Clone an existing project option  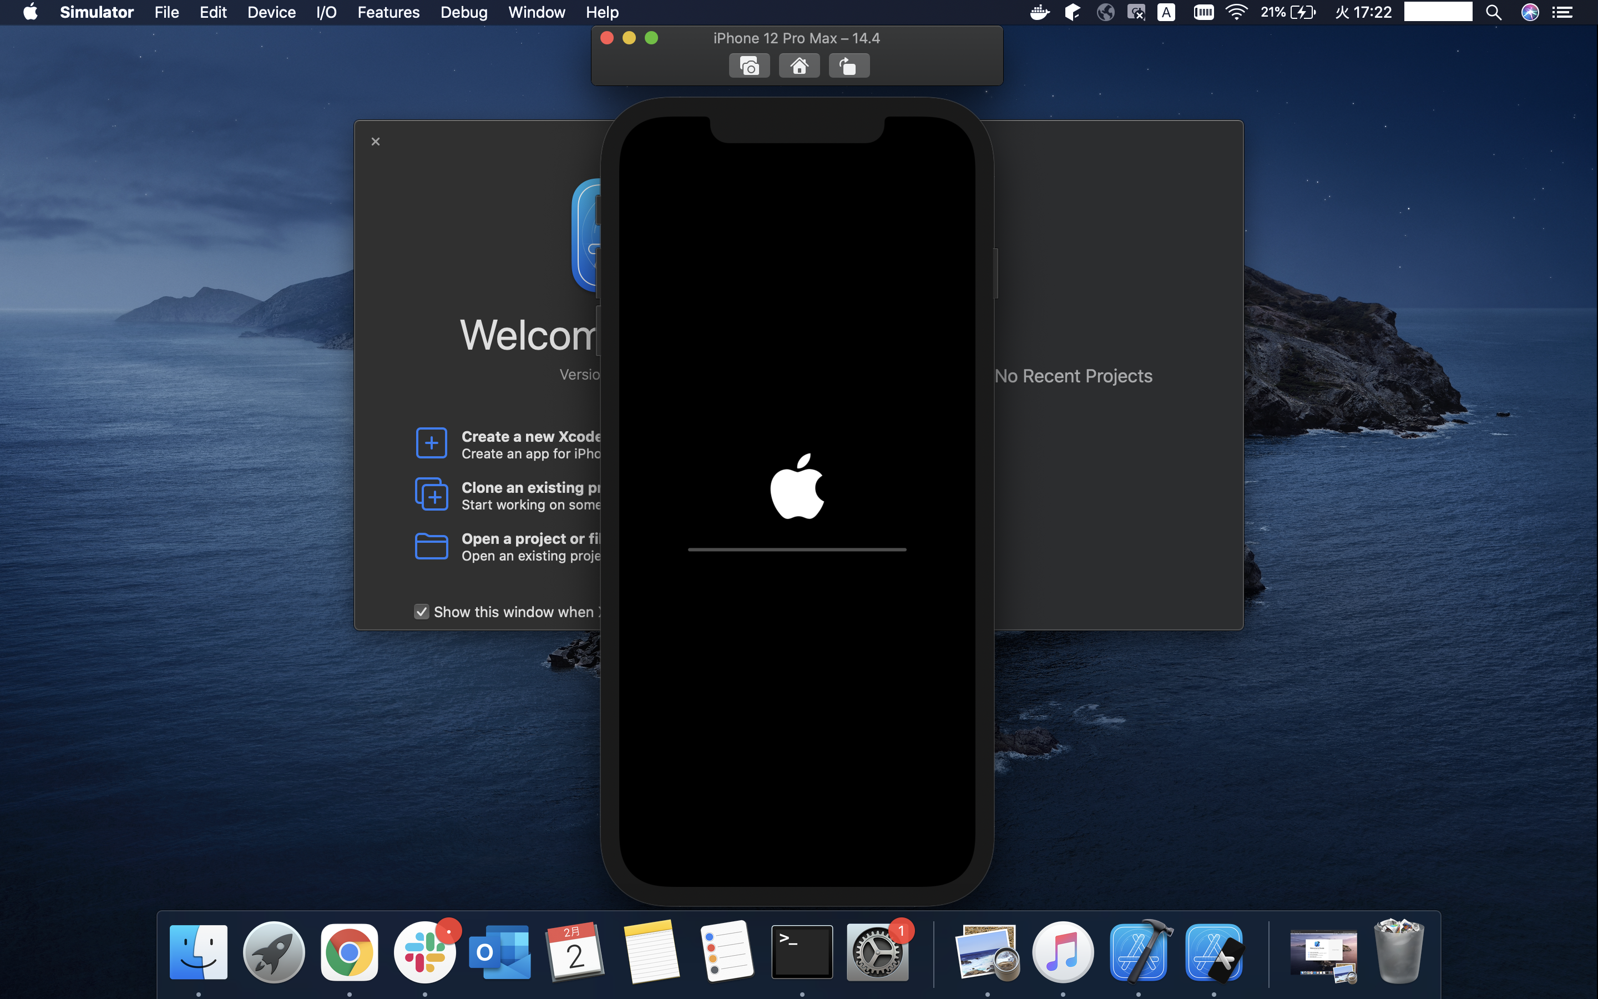(x=508, y=496)
